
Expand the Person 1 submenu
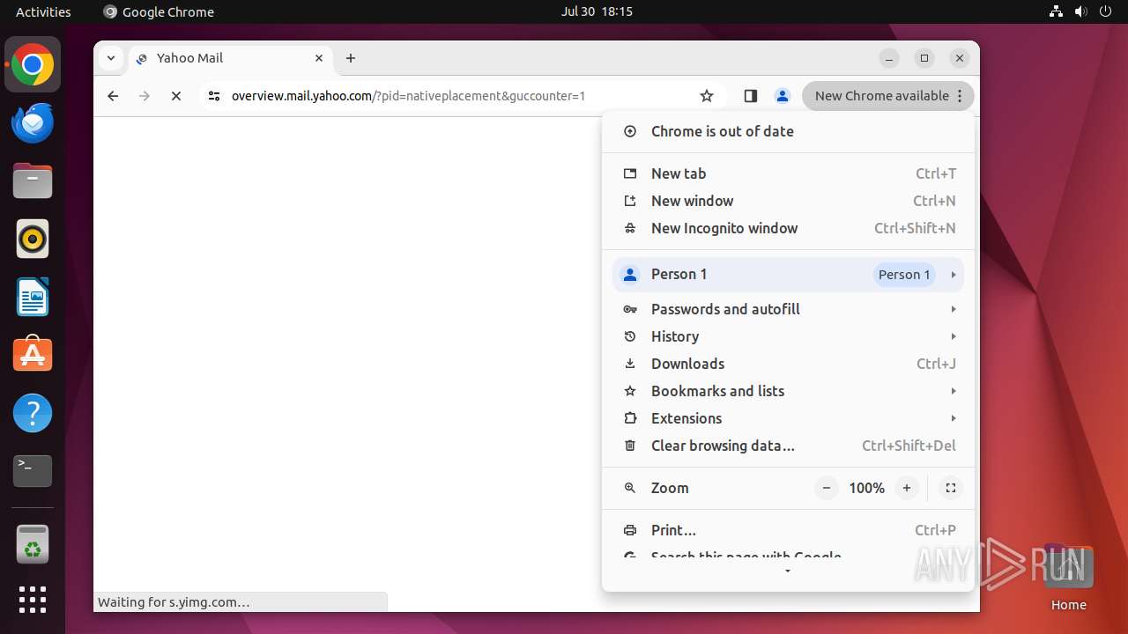coord(789,275)
